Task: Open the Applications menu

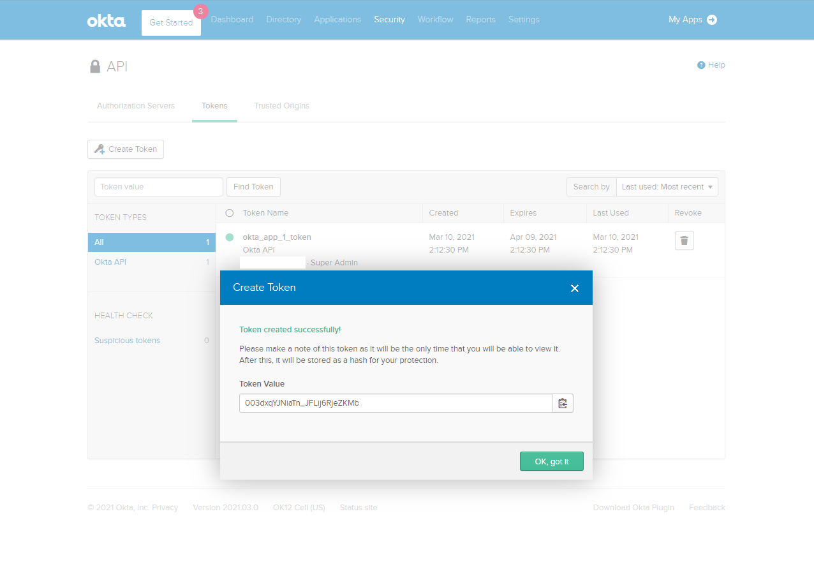Action: tap(337, 20)
